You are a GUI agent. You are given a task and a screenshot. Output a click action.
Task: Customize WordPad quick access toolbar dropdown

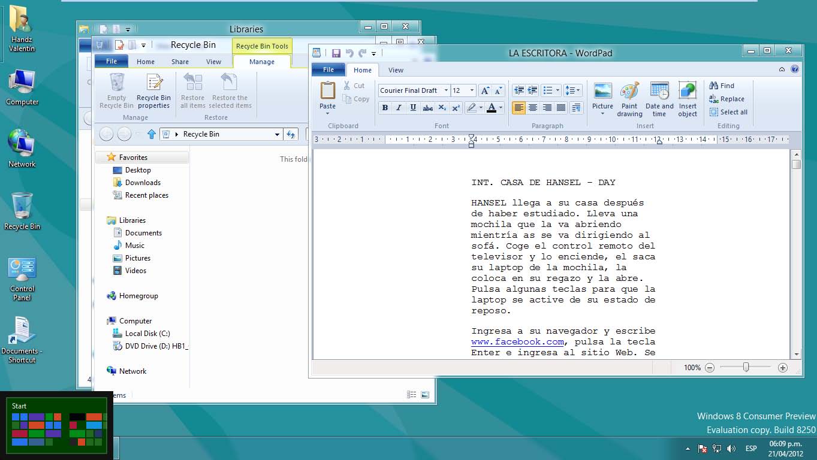[374, 53]
